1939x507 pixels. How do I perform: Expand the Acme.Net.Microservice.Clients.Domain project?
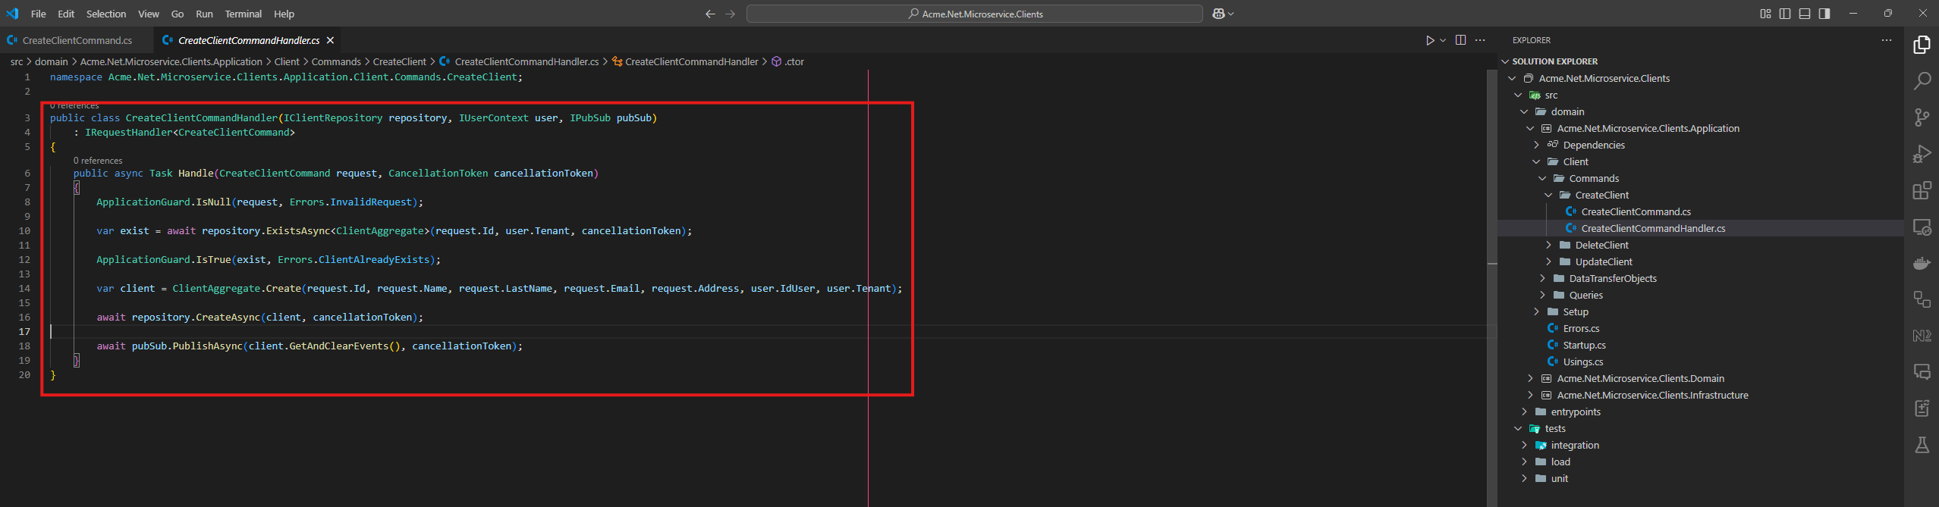[1530, 378]
